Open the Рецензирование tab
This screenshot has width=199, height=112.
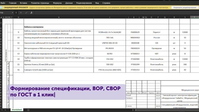(x=84, y=3)
